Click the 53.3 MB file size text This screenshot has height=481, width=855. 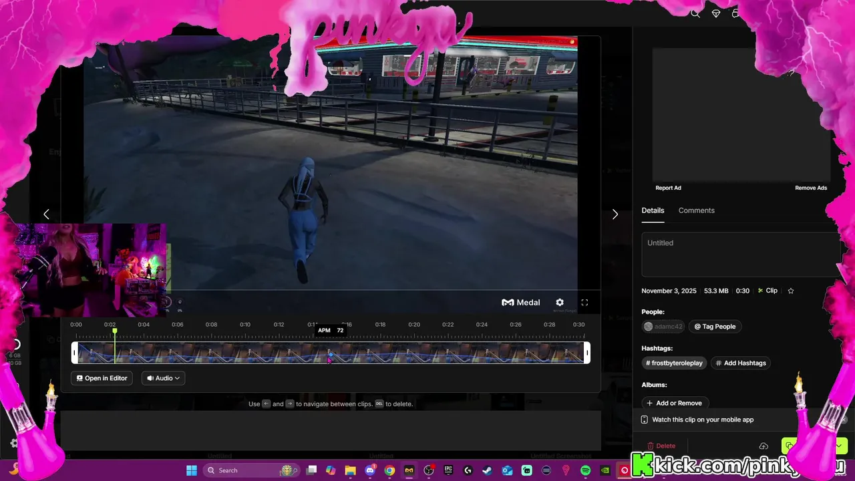click(716, 291)
